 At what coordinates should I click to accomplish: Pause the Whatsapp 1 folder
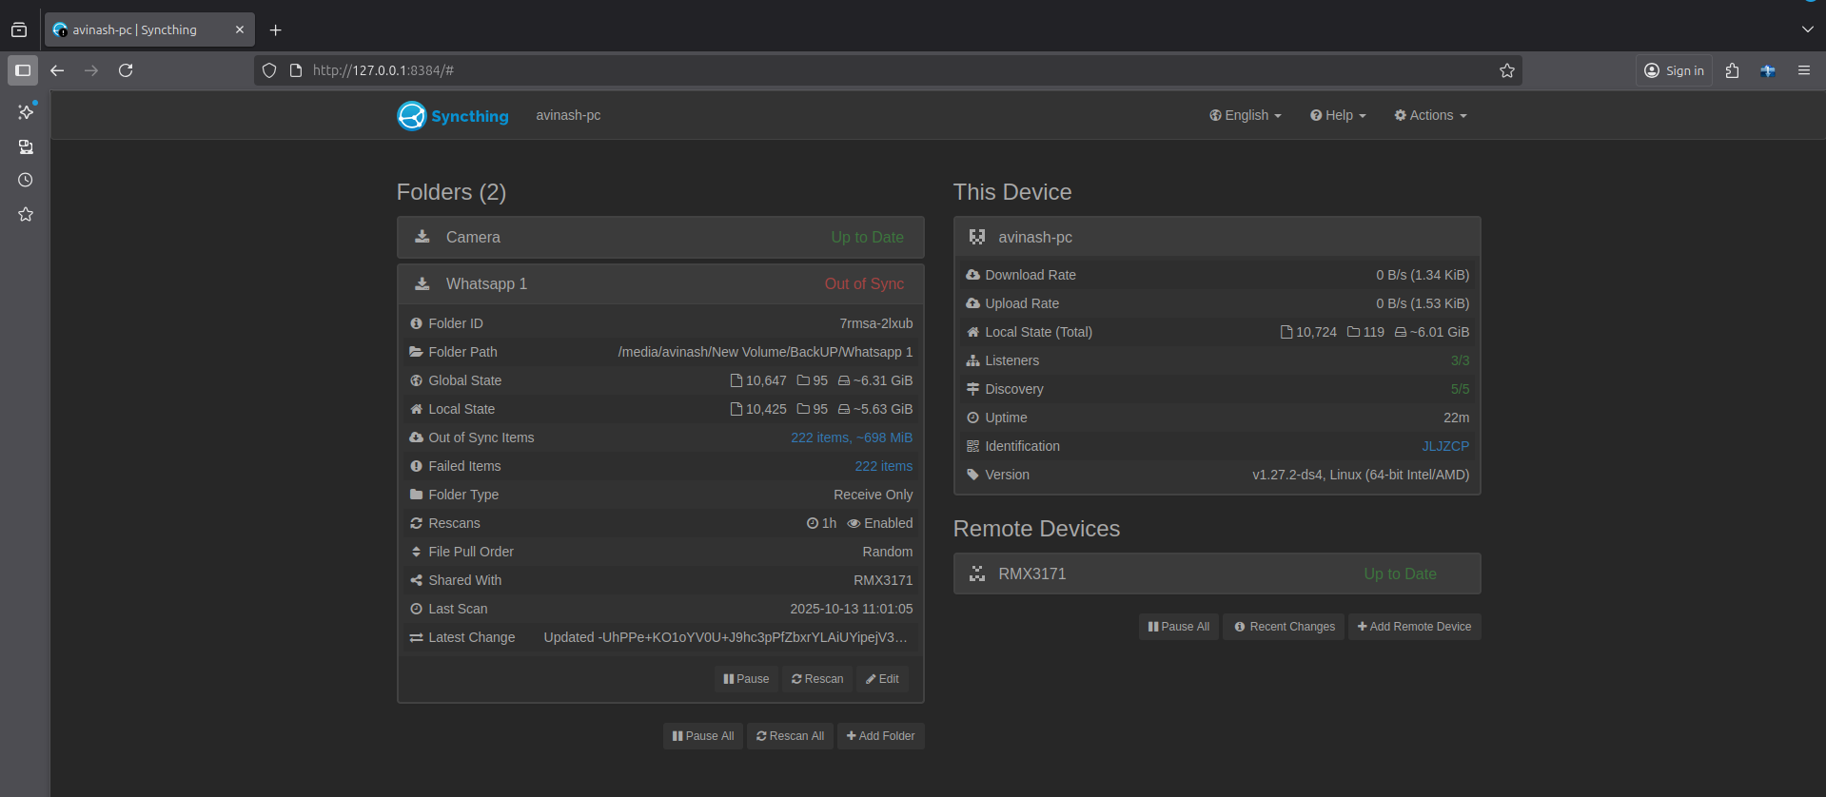746,679
